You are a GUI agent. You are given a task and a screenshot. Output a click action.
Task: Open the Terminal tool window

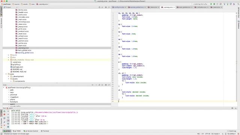pos(45,131)
